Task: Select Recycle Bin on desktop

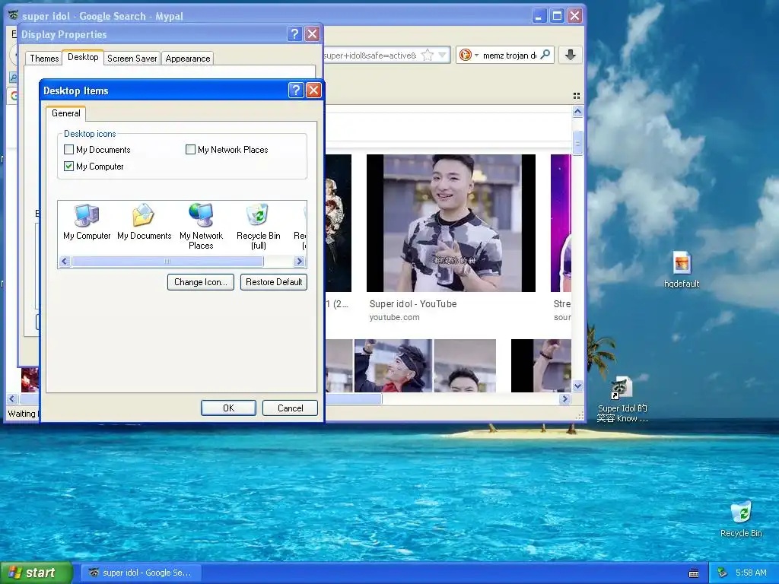Action: click(x=741, y=519)
